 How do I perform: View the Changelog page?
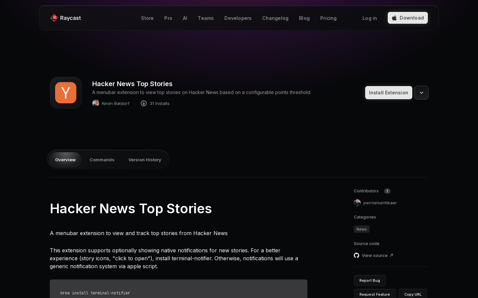[x=275, y=18]
